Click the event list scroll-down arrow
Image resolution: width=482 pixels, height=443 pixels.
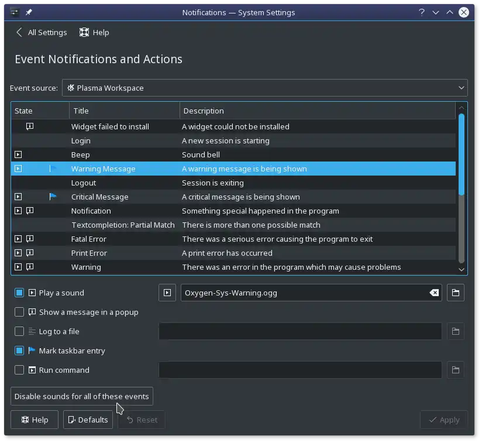(x=462, y=270)
